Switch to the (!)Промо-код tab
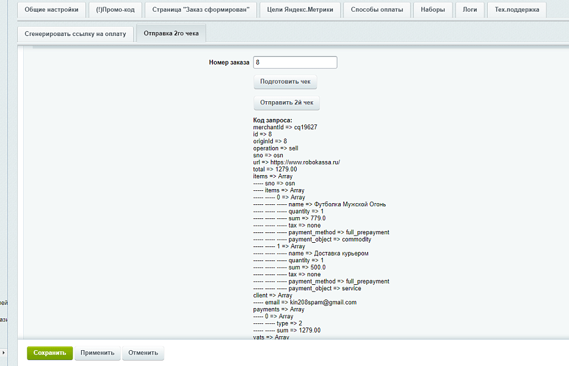Screen dimensions: 569x366 tap(115, 10)
